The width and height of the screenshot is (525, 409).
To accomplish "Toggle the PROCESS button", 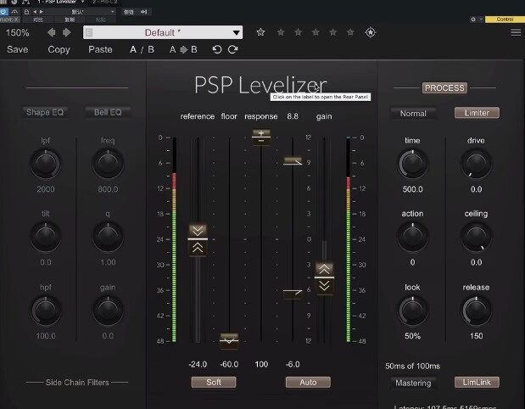I will pos(444,88).
